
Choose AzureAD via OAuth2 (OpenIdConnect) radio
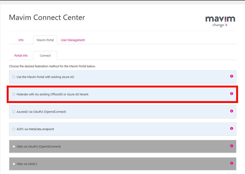tap(14, 112)
